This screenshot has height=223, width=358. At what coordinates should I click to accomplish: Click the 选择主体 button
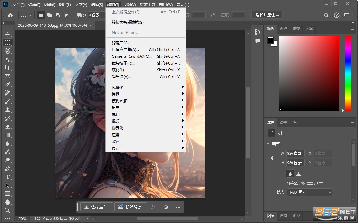coord(97,207)
